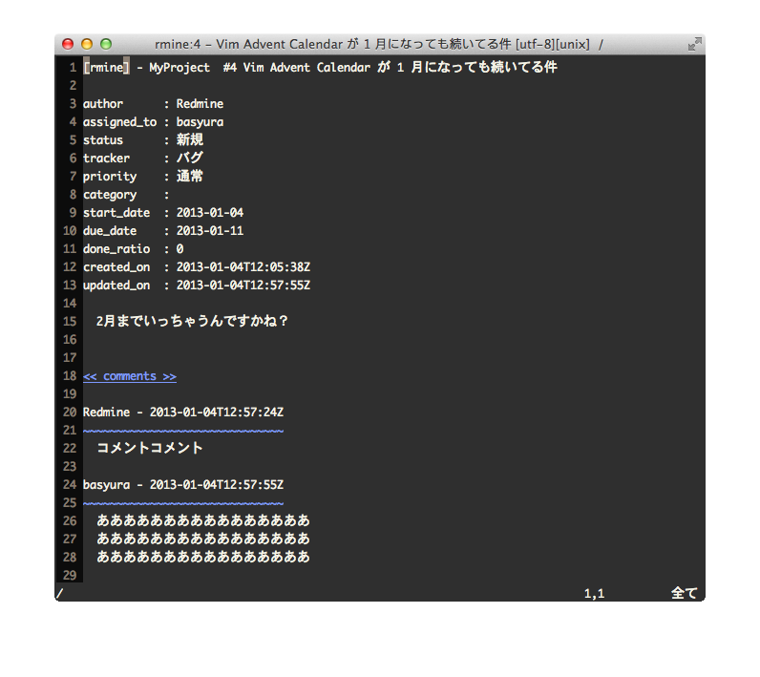Click the あ text on line 28
This screenshot has height=677, width=760.
pyautogui.click(x=203, y=558)
